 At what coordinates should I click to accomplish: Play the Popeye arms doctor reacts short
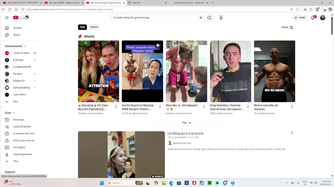click(x=142, y=71)
